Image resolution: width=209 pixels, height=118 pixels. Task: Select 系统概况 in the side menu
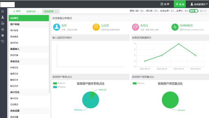click(x=29, y=18)
